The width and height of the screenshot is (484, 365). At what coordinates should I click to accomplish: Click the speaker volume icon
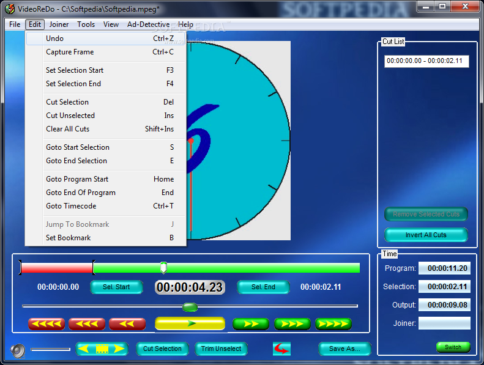[18, 350]
